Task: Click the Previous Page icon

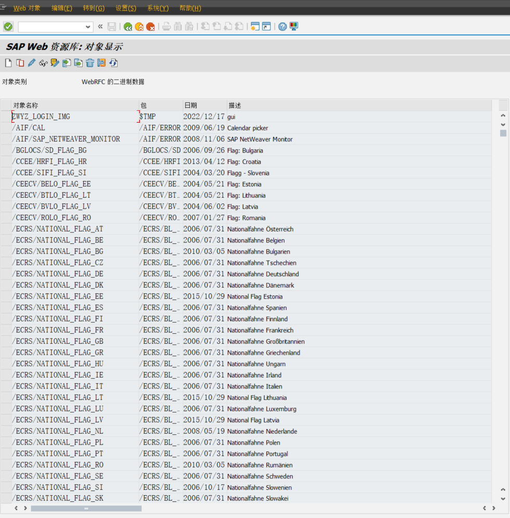Action: pyautogui.click(x=217, y=27)
